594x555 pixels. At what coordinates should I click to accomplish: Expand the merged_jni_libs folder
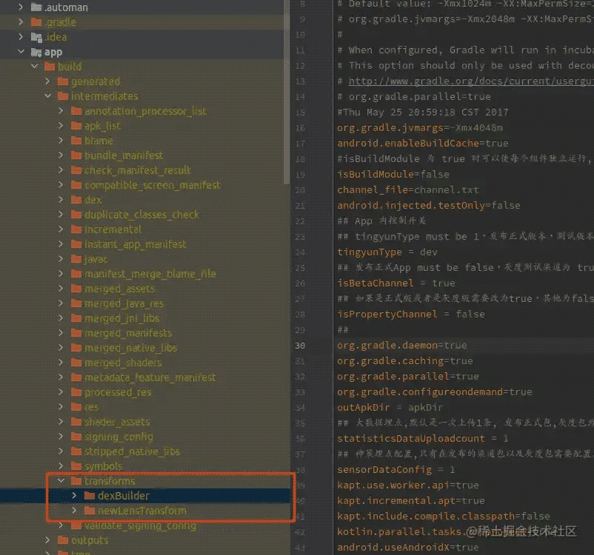pos(61,318)
